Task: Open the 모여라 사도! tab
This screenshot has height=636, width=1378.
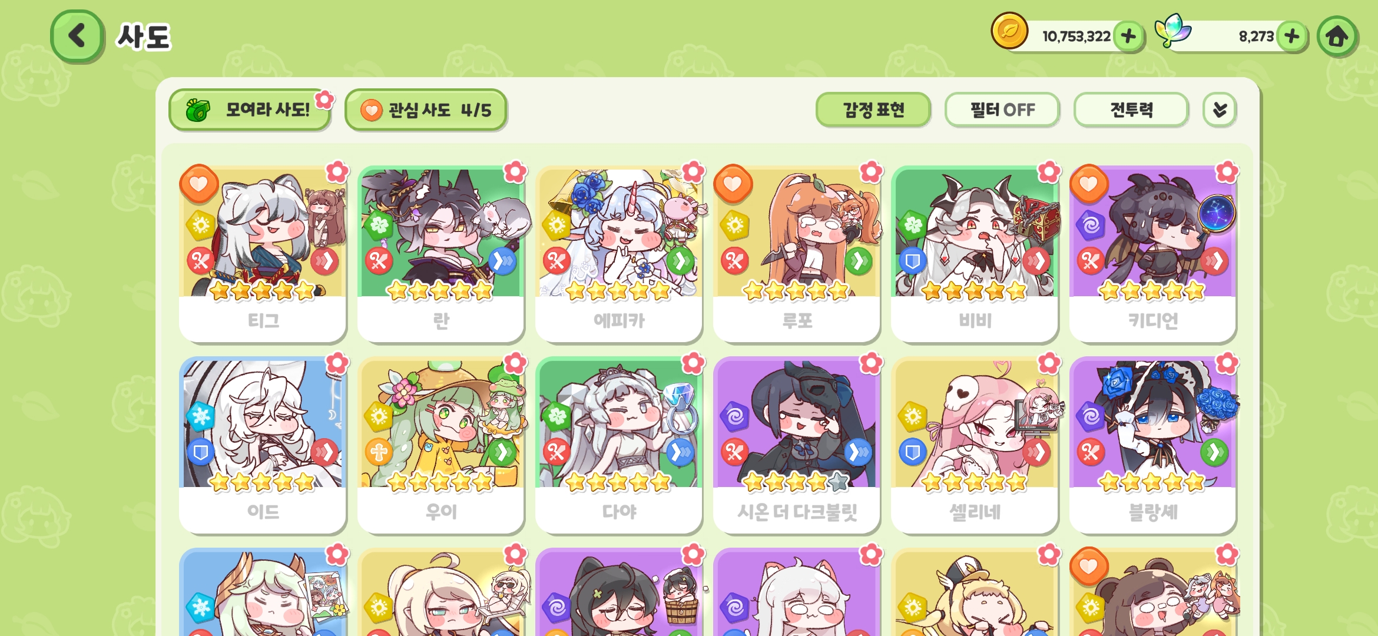Action: pos(250,110)
